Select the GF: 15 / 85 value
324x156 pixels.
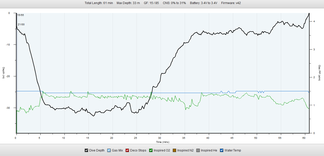[151, 3]
